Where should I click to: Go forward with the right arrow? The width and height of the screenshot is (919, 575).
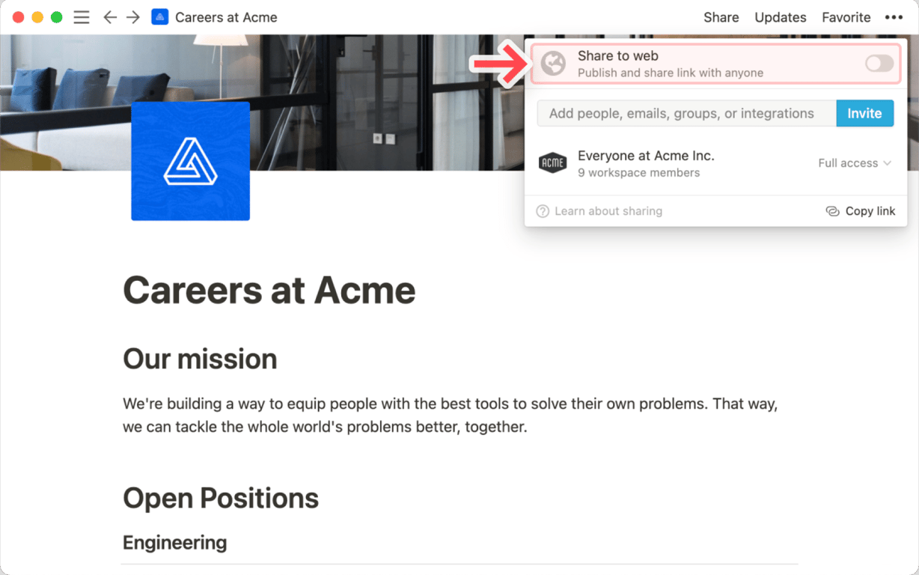pos(133,17)
